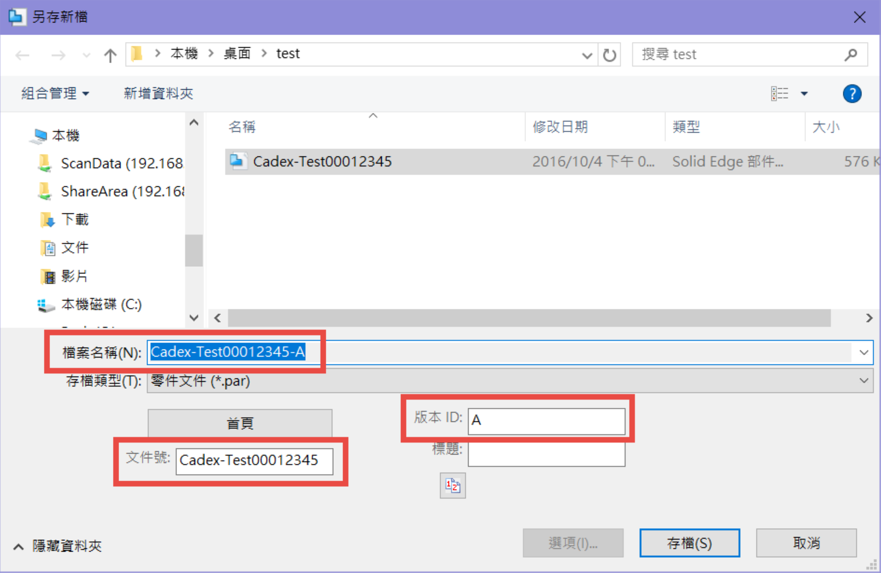Click the 首頁 button

(x=240, y=423)
